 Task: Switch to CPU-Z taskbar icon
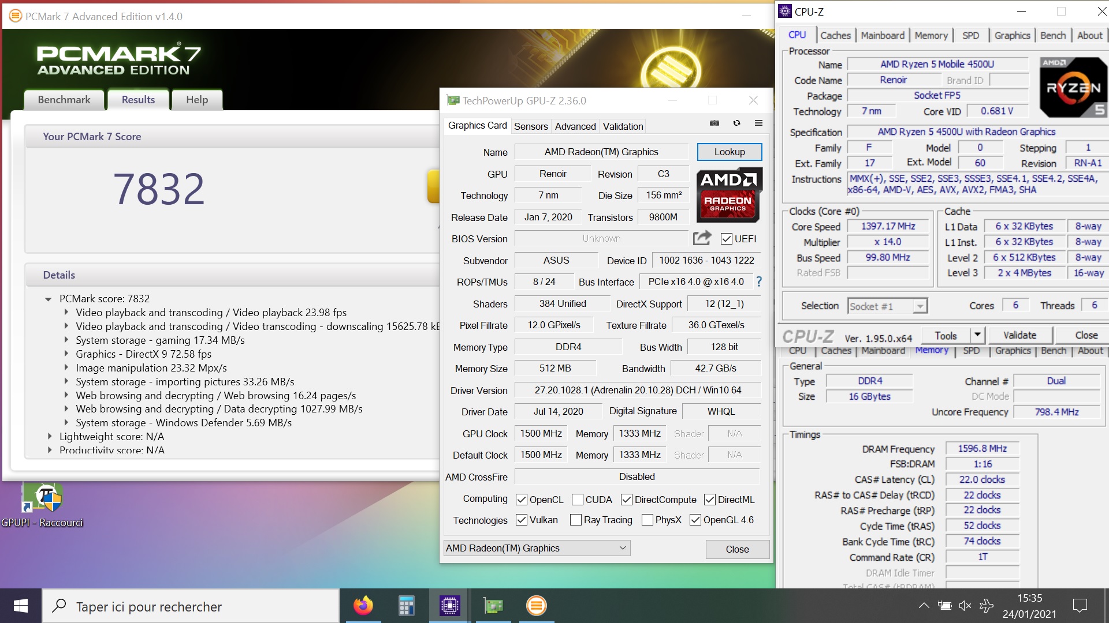point(449,606)
